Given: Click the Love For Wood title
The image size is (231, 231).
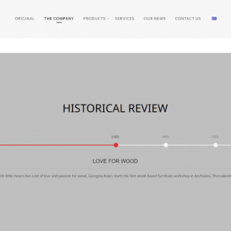Looking at the screenshot, I should tap(115, 161).
